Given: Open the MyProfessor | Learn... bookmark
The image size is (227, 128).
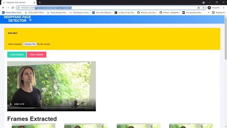Looking at the screenshot, I should click(80, 13).
